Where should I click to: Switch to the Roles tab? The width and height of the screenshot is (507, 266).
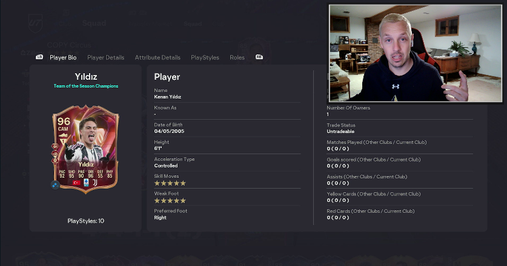tap(237, 57)
